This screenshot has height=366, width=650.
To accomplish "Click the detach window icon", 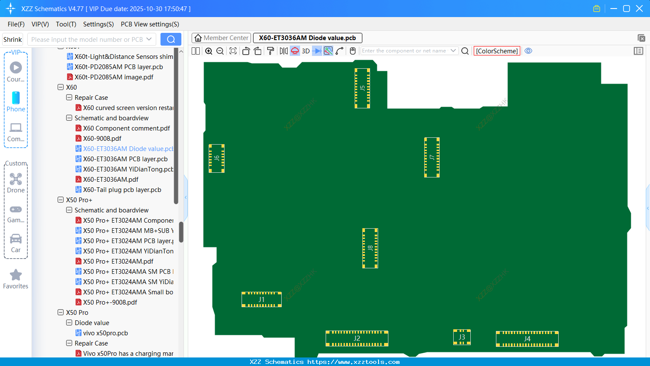I will [641, 38].
